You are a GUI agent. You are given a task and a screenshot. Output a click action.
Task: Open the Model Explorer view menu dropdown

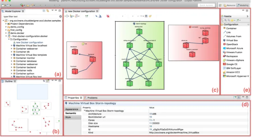(52, 11)
